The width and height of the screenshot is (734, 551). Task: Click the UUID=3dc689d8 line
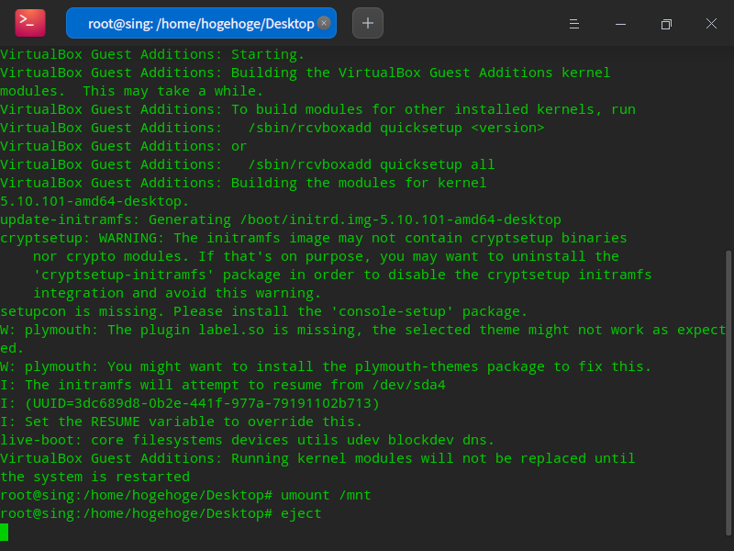pyautogui.click(x=190, y=403)
